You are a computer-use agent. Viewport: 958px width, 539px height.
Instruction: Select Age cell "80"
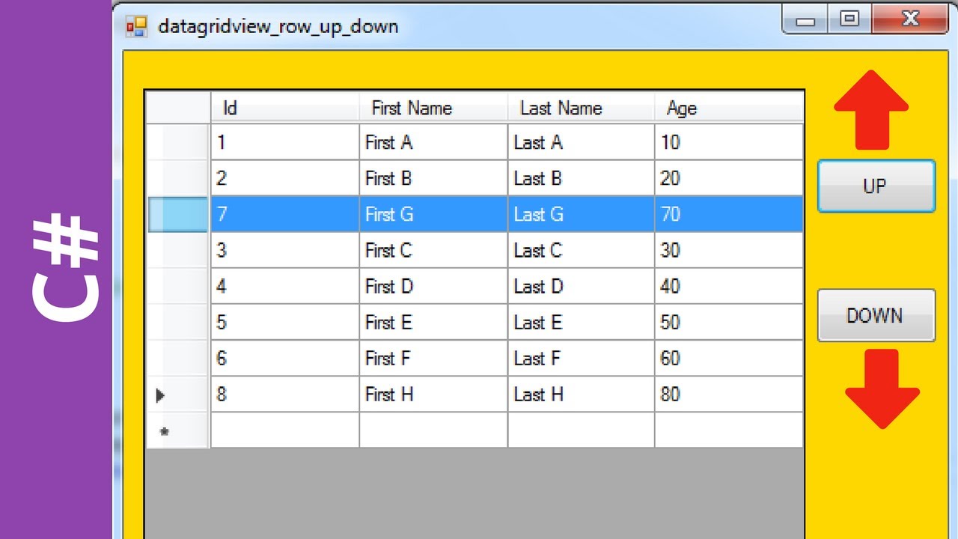[729, 394]
